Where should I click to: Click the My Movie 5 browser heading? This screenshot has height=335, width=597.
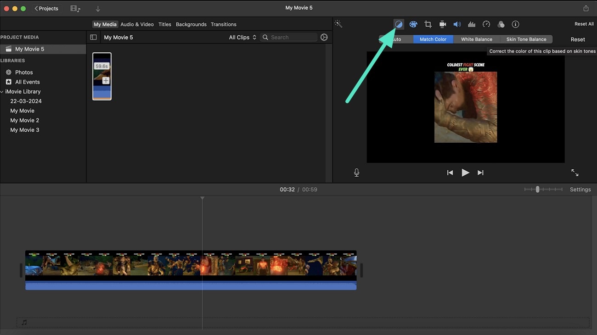(118, 37)
